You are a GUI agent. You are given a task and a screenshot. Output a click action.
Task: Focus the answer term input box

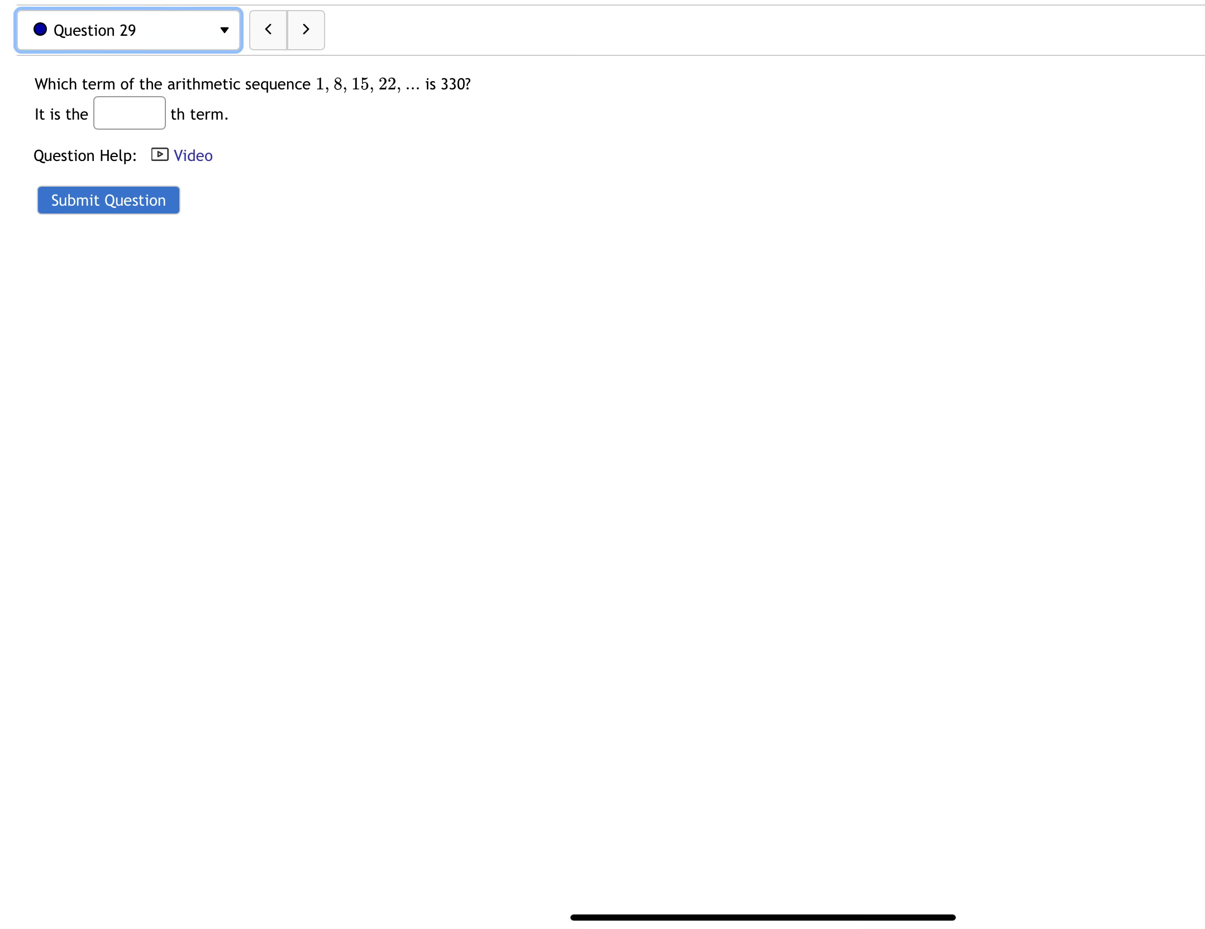coord(129,113)
